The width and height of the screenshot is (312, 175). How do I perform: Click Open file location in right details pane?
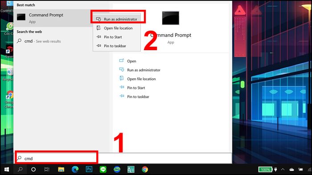[141, 79]
